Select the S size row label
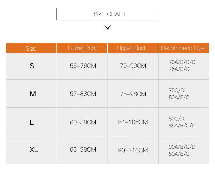The width and height of the screenshot is (215, 171). [x=32, y=66]
